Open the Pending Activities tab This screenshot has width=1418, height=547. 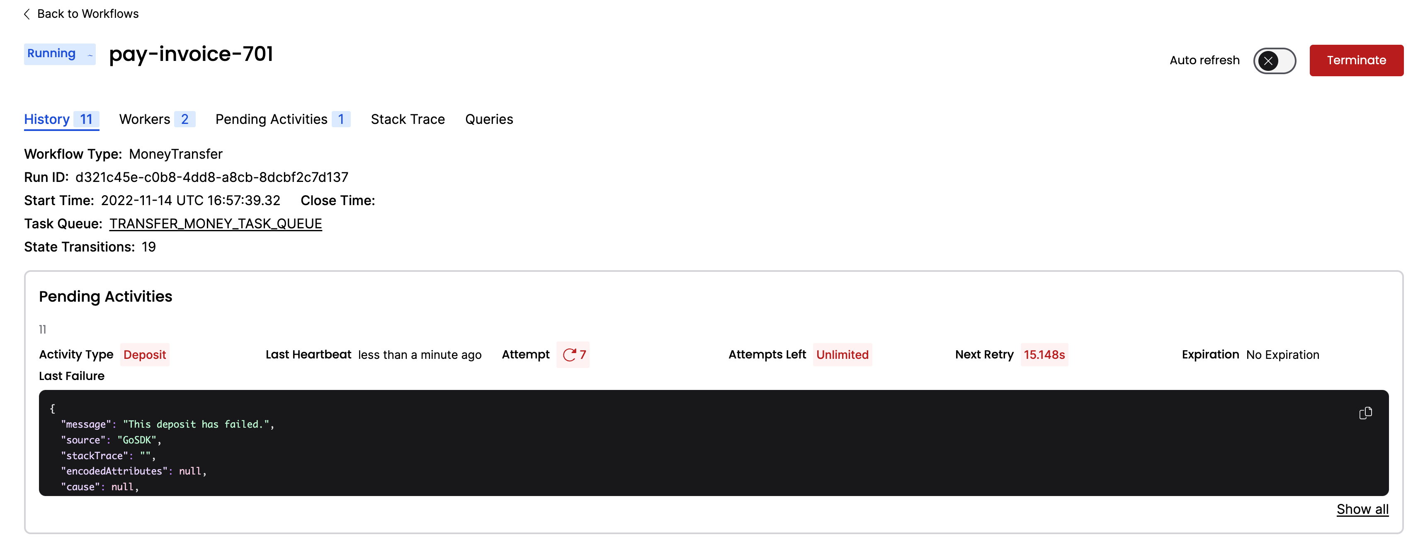click(x=282, y=119)
